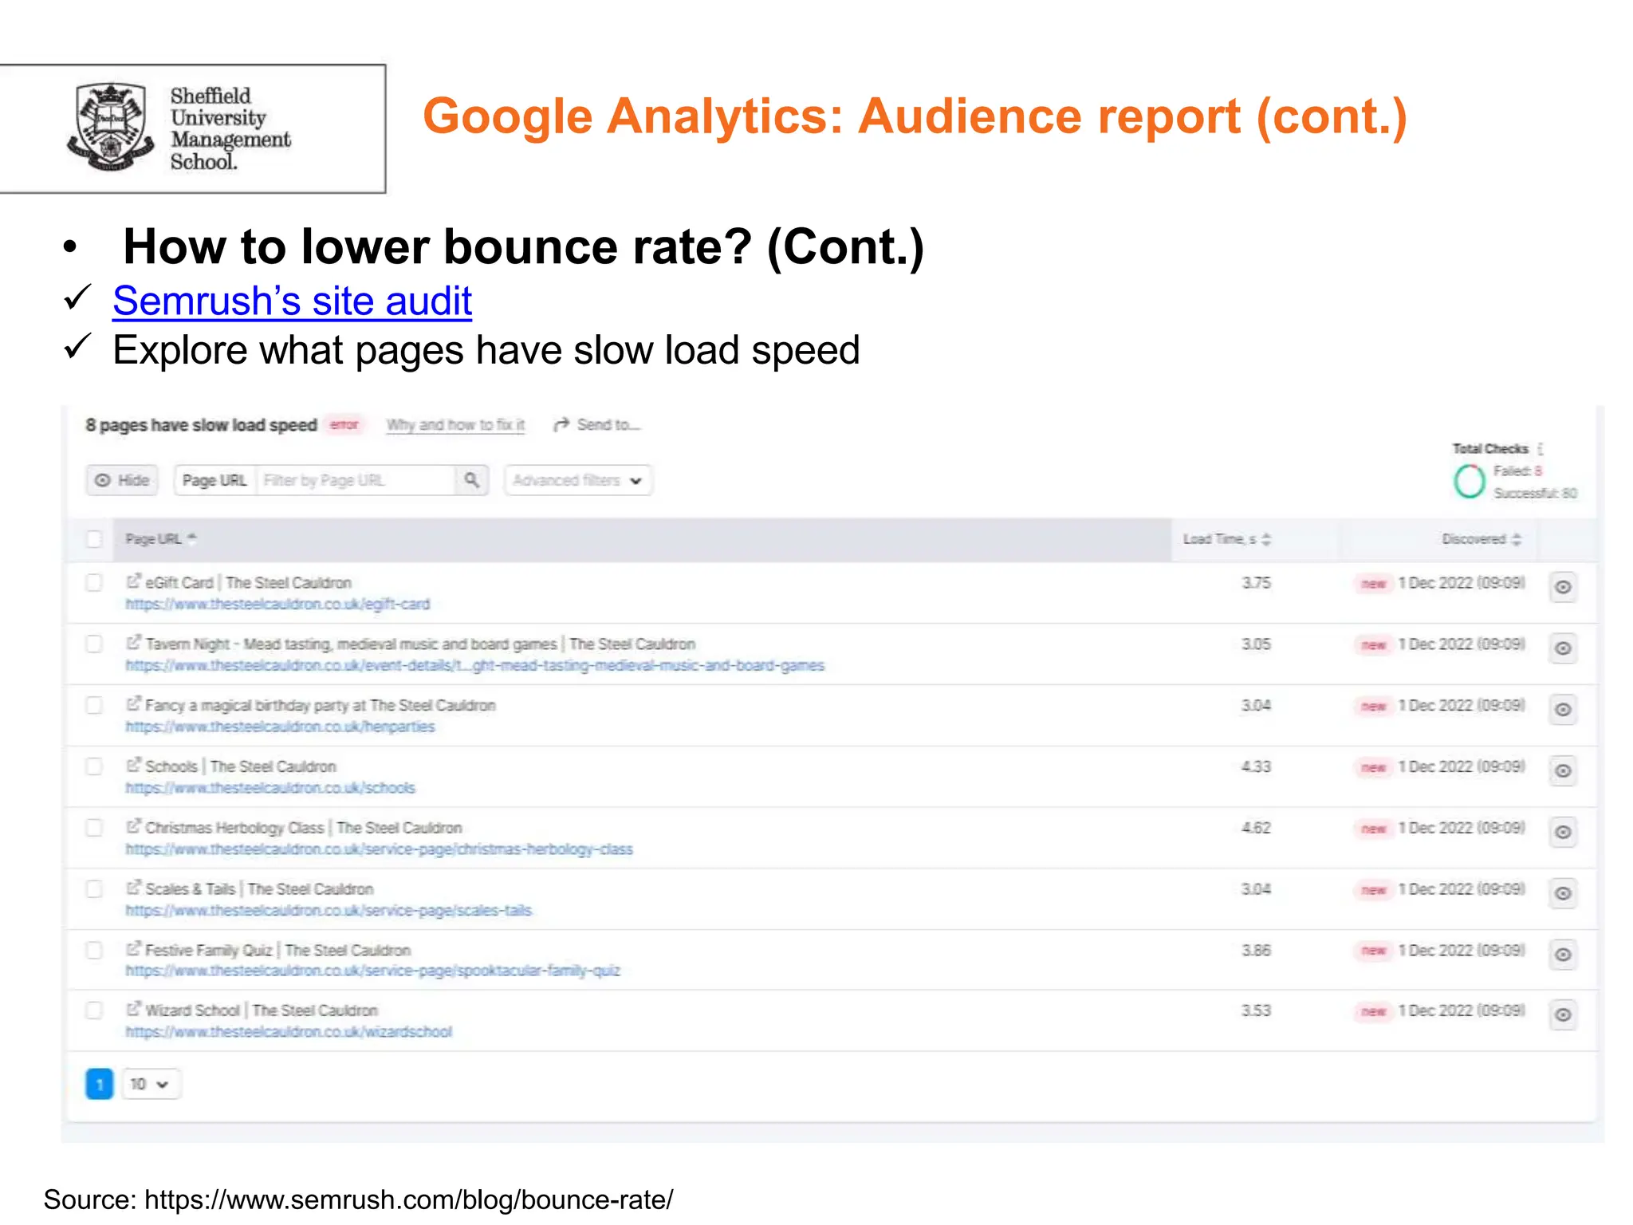Click the search magnifier icon
This screenshot has height=1225, width=1633.
click(x=472, y=480)
